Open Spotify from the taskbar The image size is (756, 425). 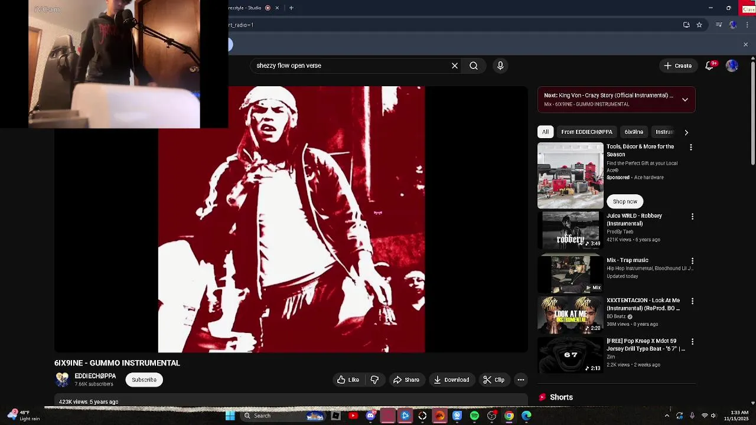pyautogui.click(x=474, y=416)
